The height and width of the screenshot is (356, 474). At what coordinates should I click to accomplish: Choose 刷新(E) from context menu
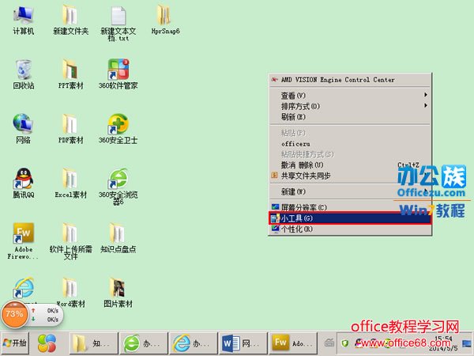tap(350, 117)
